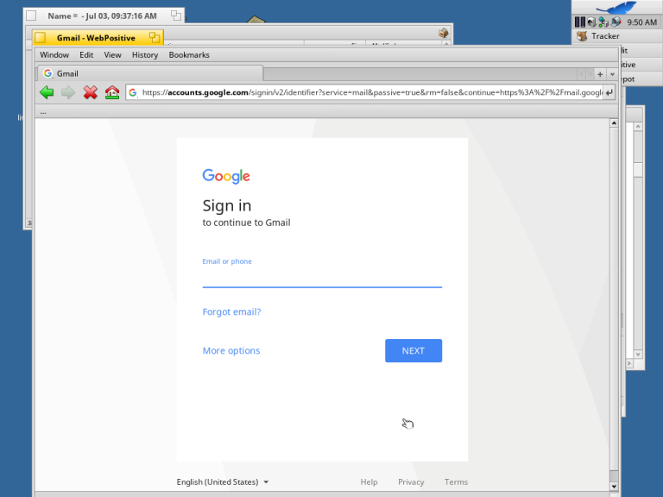This screenshot has width=663, height=497.
Task: Click the Forgot email? link
Action: pyautogui.click(x=231, y=311)
